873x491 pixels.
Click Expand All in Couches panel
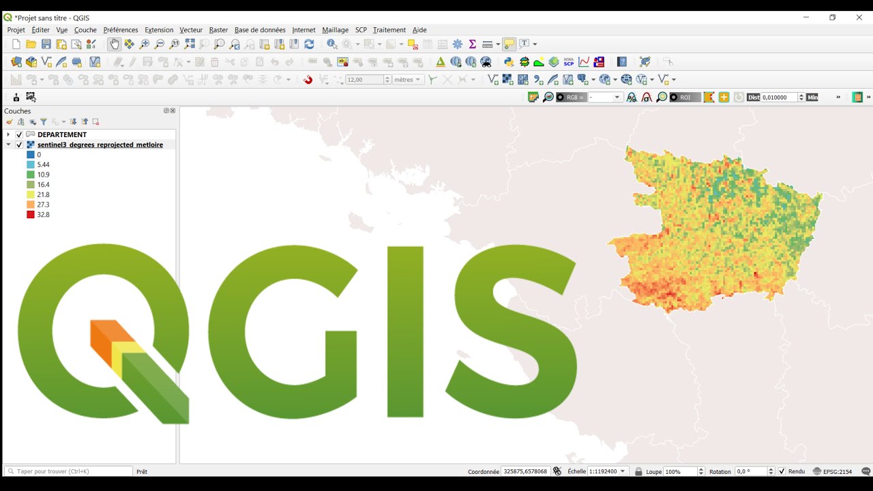click(x=74, y=122)
